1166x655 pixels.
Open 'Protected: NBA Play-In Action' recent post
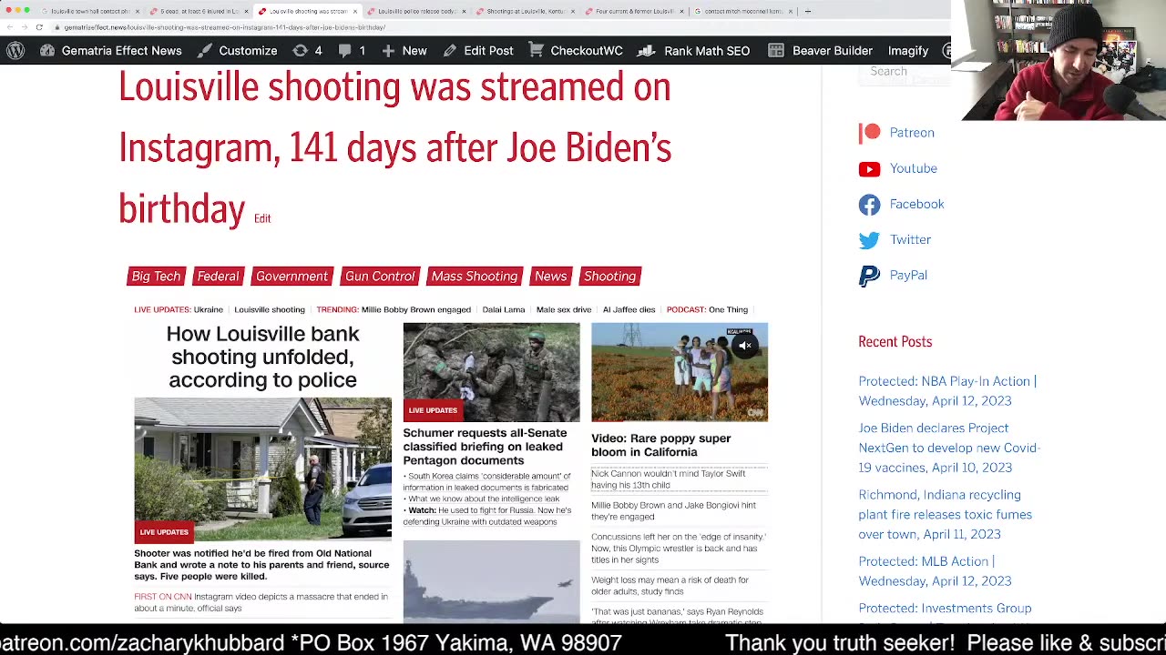coord(947,391)
